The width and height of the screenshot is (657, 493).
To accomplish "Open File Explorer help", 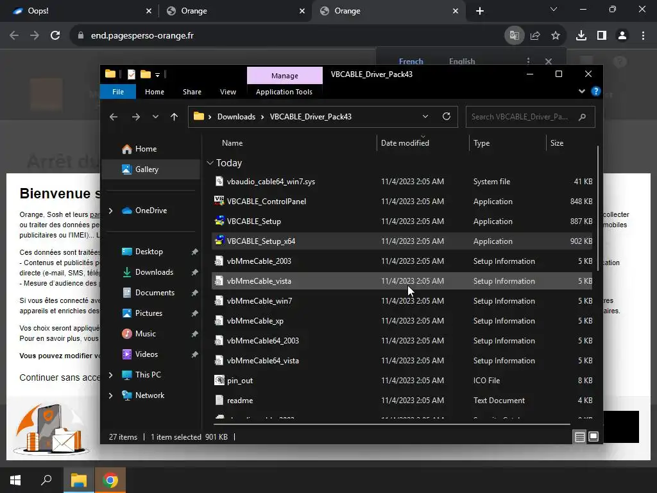I will (x=596, y=91).
